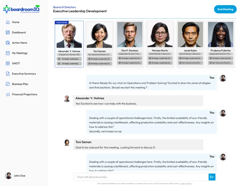Select My Meetings in sidebar
The height and width of the screenshot is (196, 247).
(x=20, y=53)
